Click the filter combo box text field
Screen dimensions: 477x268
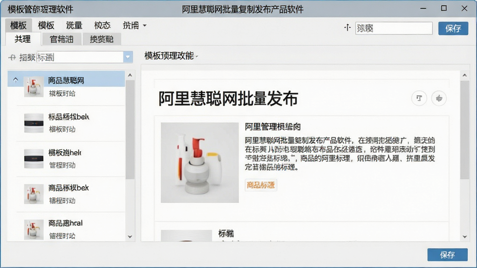pyautogui.click(x=80, y=57)
